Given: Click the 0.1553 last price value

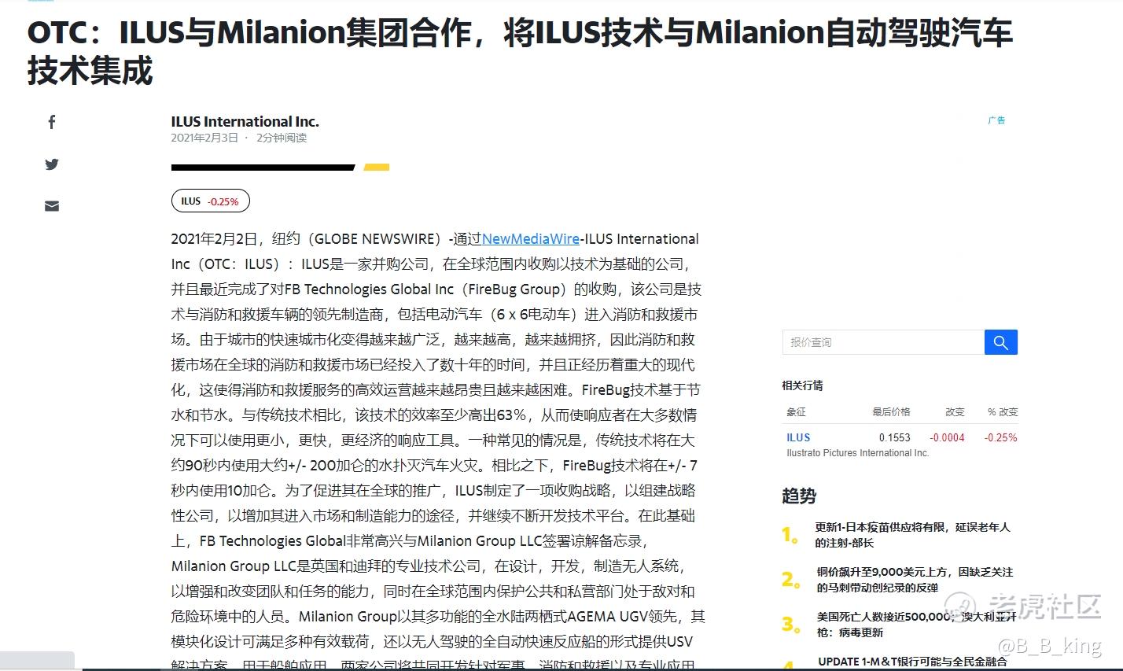Looking at the screenshot, I should (895, 437).
